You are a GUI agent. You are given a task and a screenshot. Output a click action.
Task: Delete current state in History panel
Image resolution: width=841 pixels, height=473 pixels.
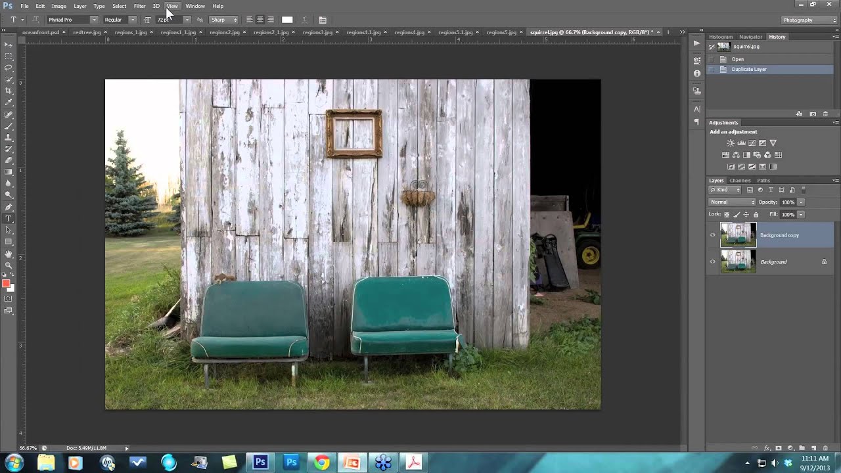[x=826, y=114]
